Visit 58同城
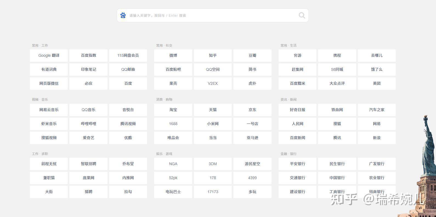 point(337,69)
